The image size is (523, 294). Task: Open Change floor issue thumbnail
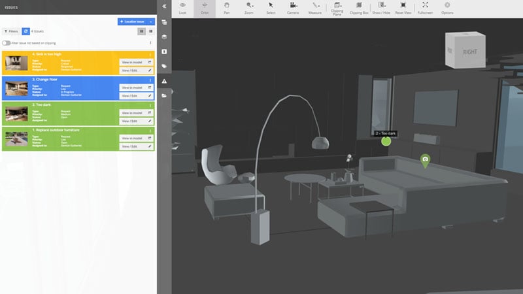(17, 88)
